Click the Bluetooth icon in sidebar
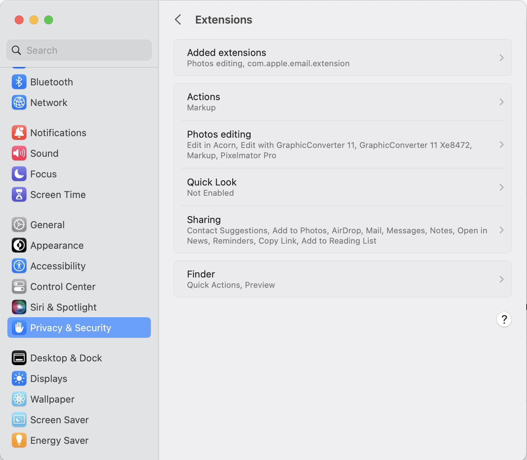The width and height of the screenshot is (527, 460). tap(19, 82)
